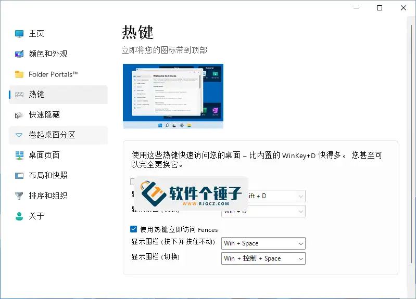Go to 排序和组织 section
Screen dimensions: 416x299
[58, 196]
